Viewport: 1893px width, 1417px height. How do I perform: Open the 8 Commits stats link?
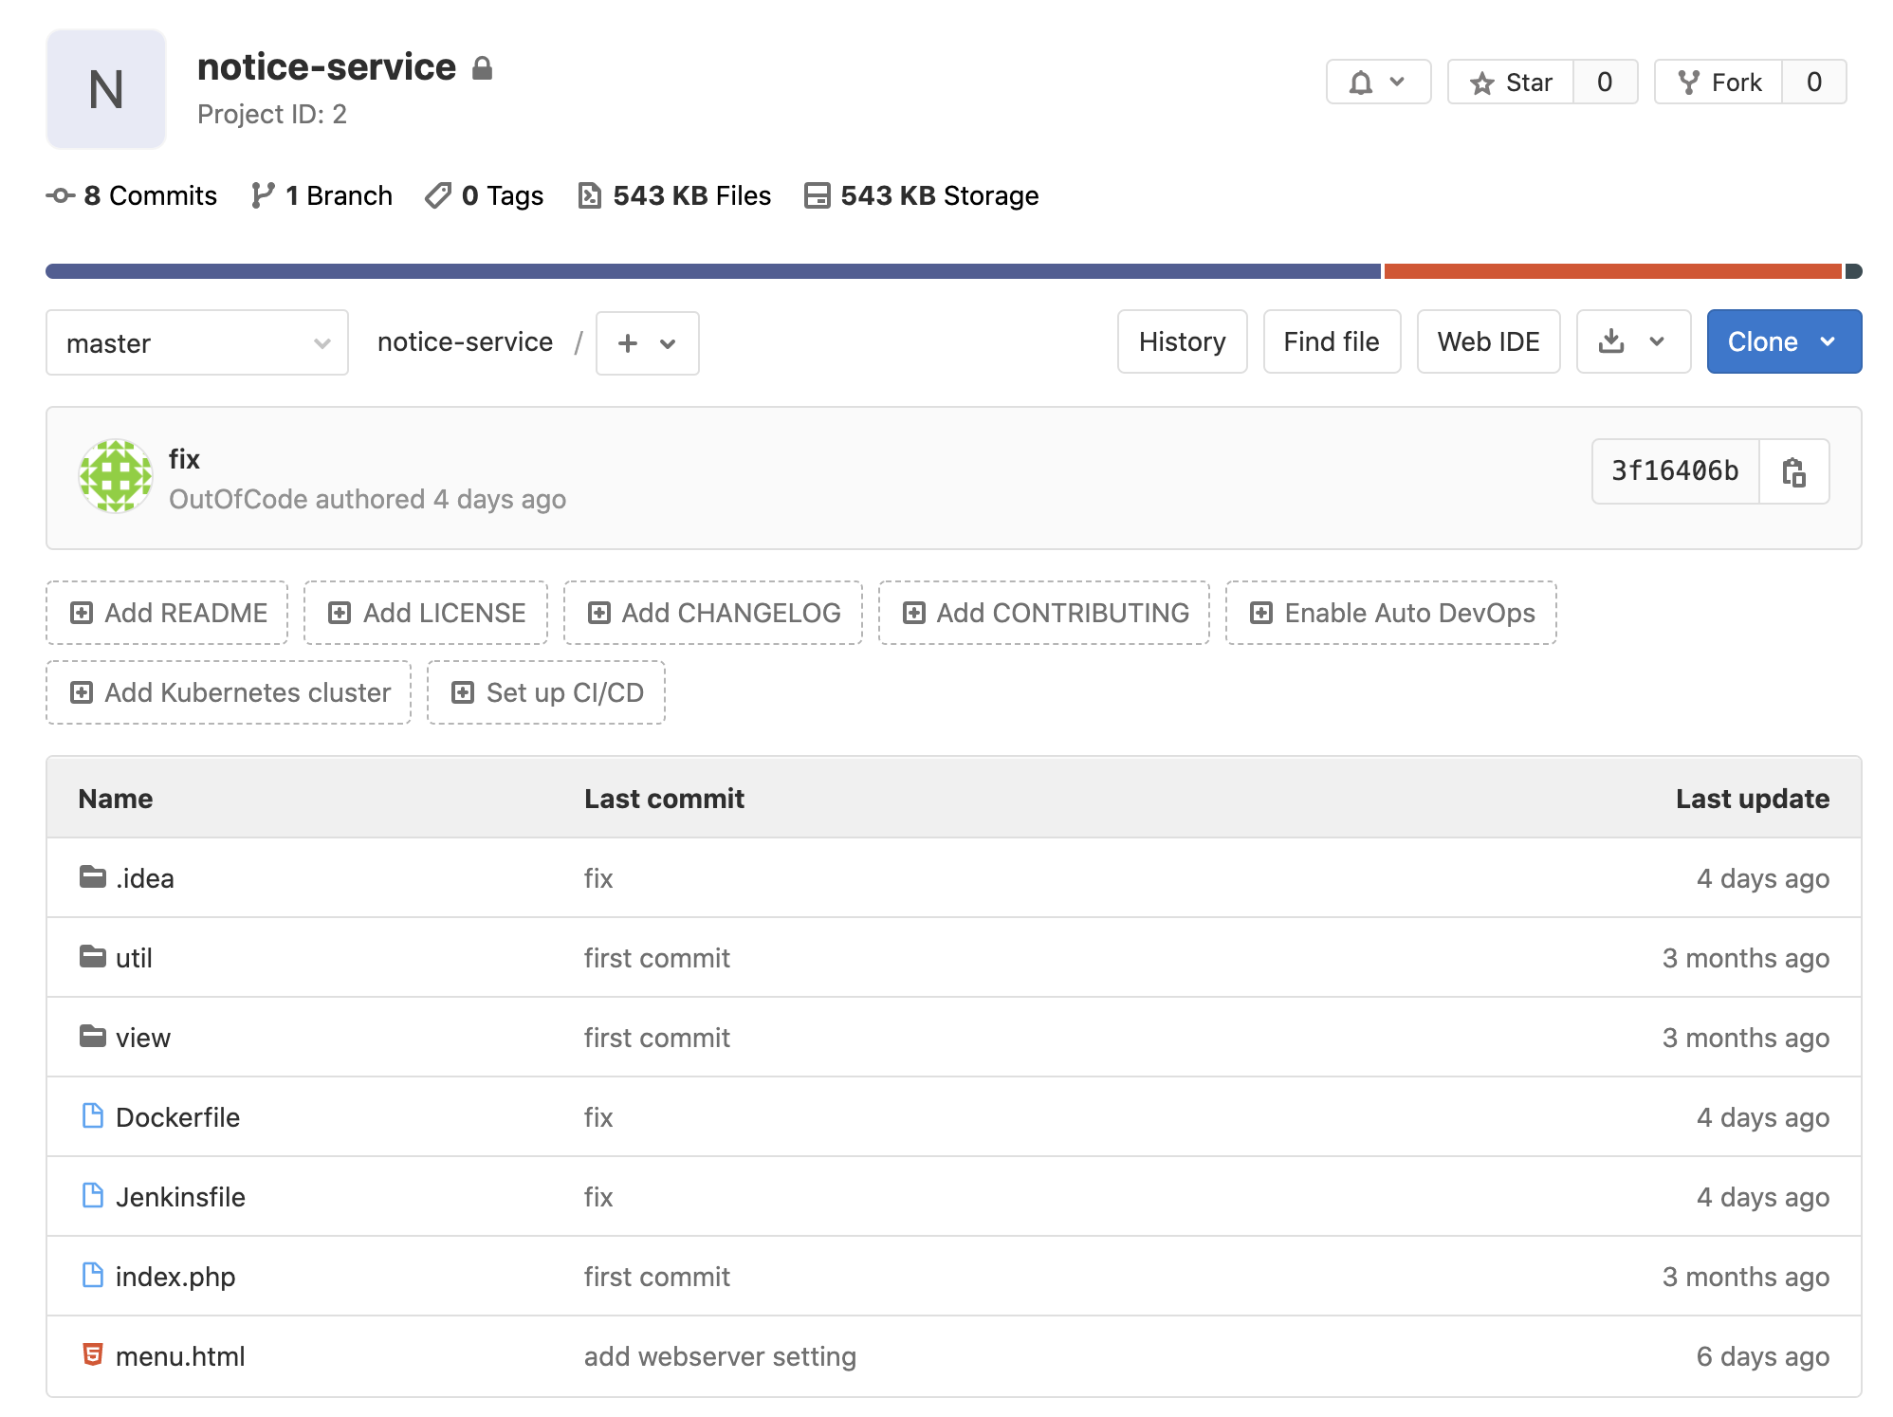pos(132,195)
